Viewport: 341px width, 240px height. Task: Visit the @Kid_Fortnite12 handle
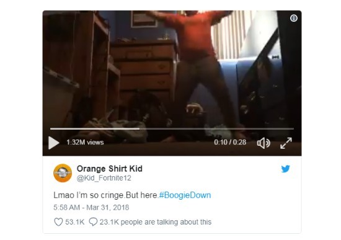click(x=104, y=178)
